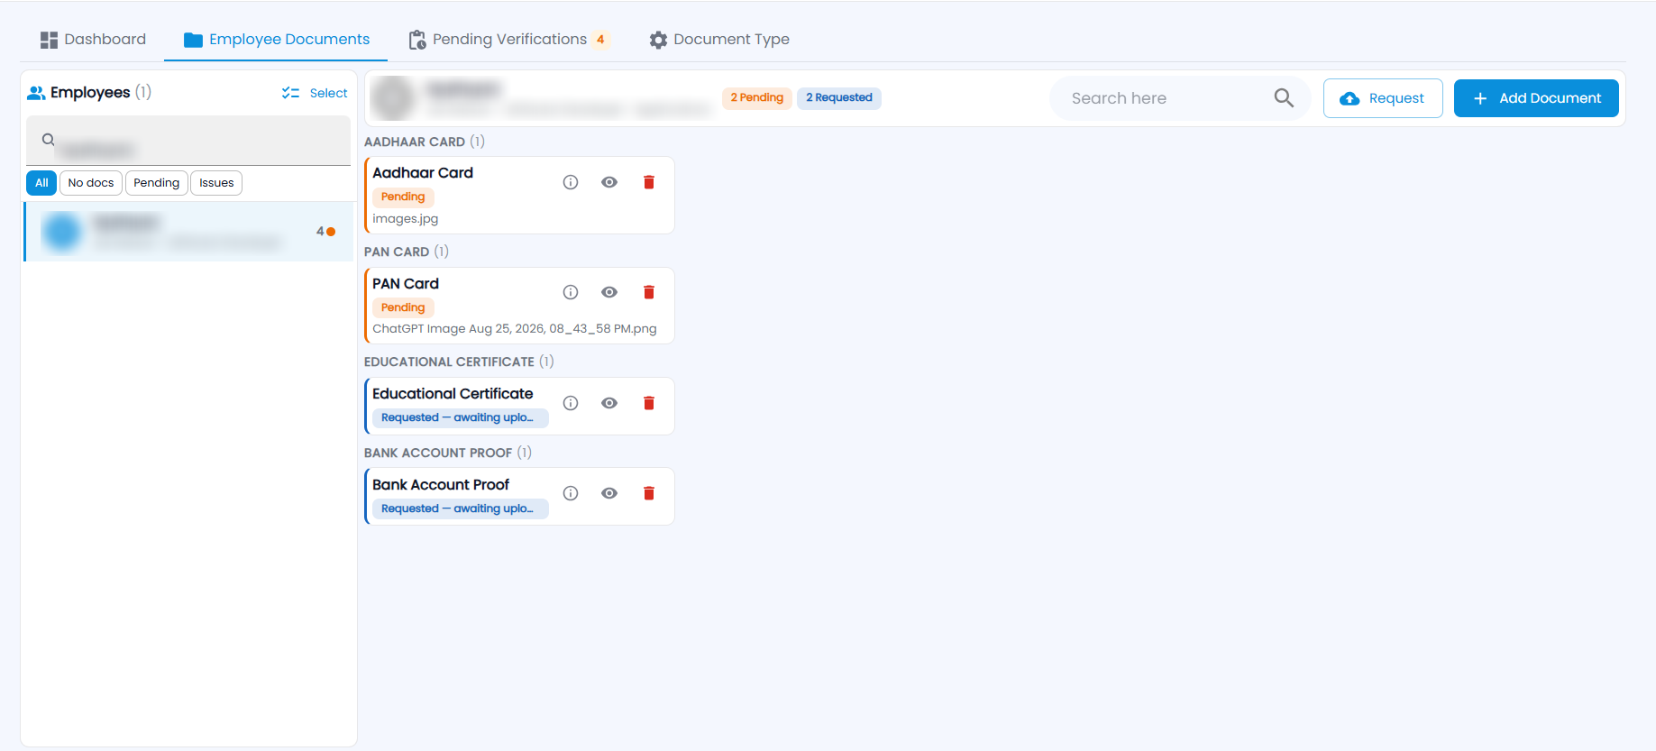Delete the Educational Certificate entry

coord(649,403)
